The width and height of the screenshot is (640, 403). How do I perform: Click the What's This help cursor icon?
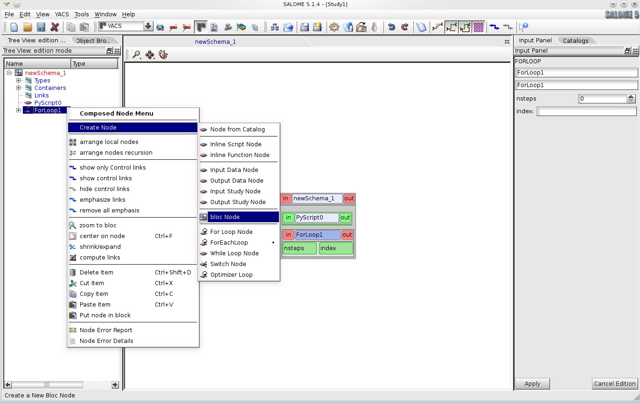click(524, 27)
